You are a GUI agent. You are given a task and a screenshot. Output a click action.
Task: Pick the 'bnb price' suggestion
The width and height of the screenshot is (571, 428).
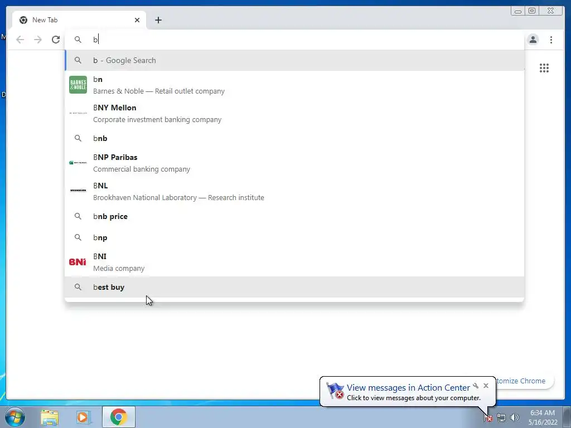[294, 216]
